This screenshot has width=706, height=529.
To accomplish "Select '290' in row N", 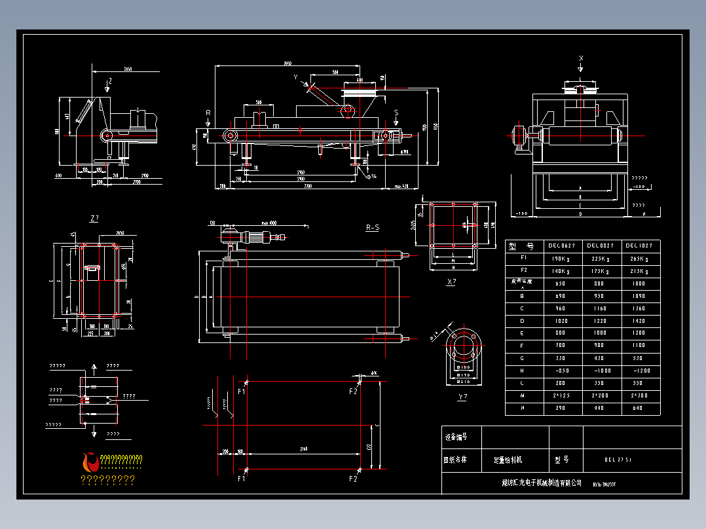I will coord(560,409).
